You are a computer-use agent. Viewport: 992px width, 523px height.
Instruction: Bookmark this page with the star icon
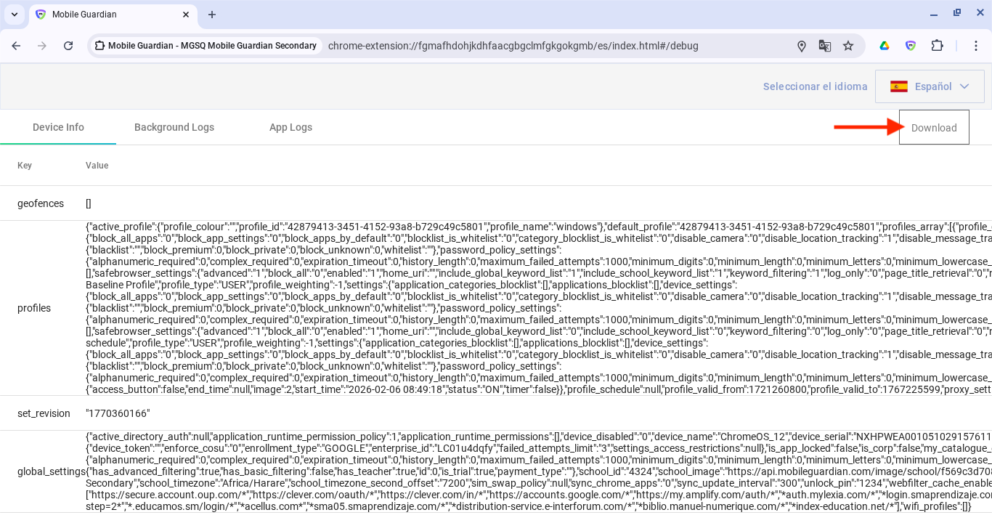(848, 46)
